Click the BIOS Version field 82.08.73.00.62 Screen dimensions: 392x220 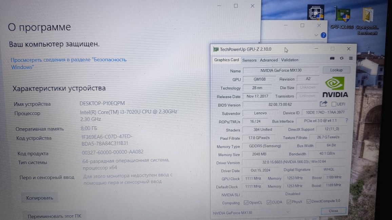tap(280, 104)
